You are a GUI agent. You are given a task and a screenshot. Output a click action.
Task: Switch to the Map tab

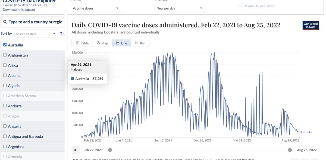[x=102, y=43]
